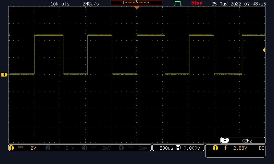Screen dimensions: 274x164
Task: Click the green trigger waveform status icon
Action: click(177, 3)
